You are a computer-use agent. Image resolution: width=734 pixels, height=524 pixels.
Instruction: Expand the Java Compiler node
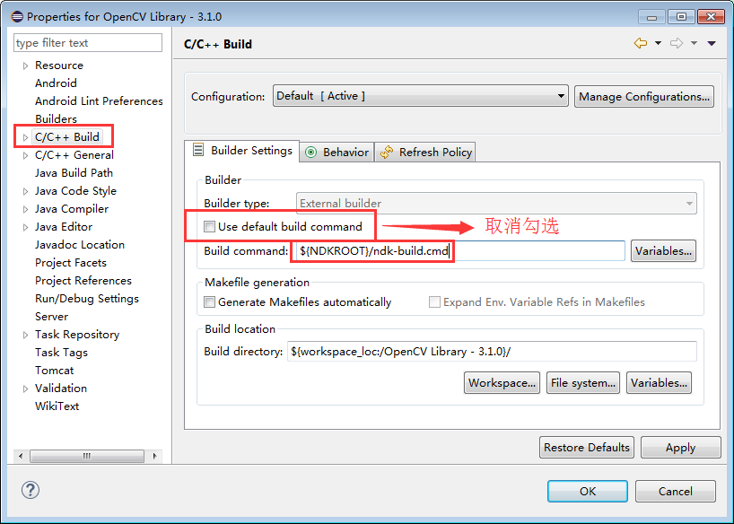(25, 209)
